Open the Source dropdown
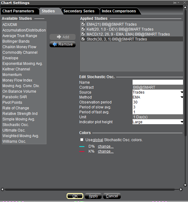Screen dimensions: 188x202 (x=182, y=92)
